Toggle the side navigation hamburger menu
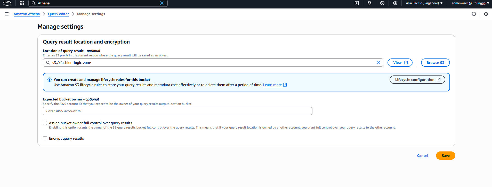 point(7,14)
